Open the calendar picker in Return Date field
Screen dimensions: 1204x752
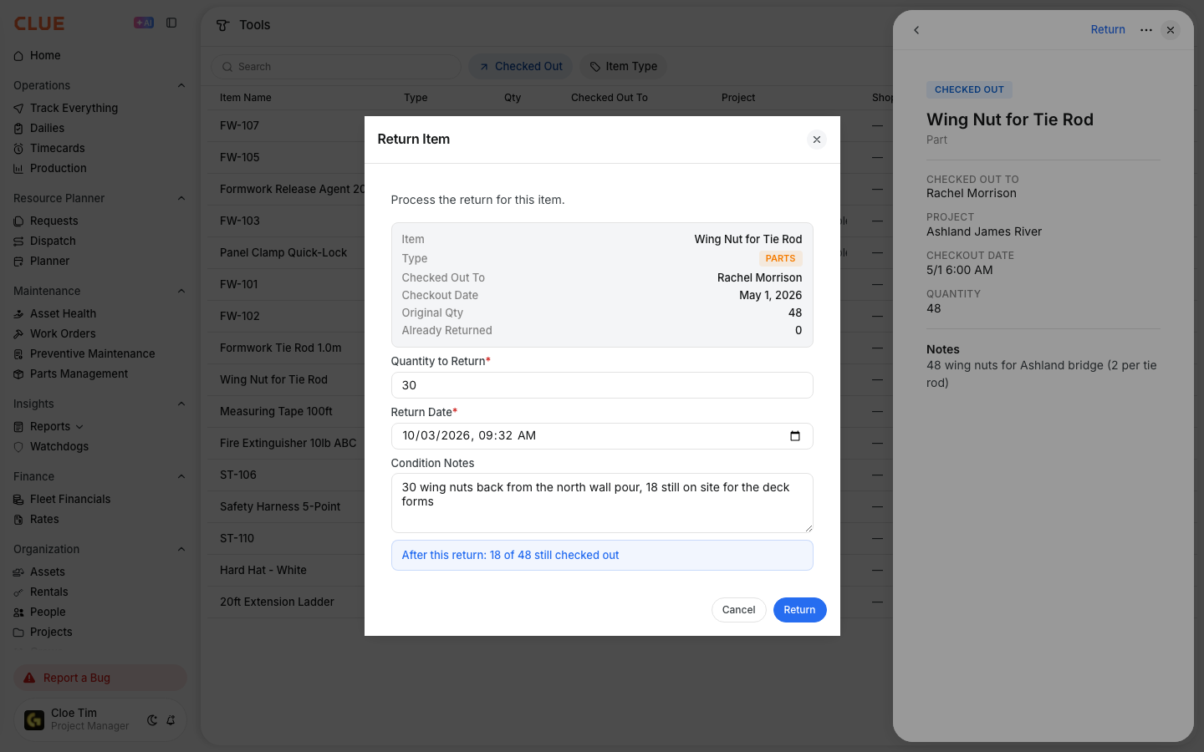[795, 436]
